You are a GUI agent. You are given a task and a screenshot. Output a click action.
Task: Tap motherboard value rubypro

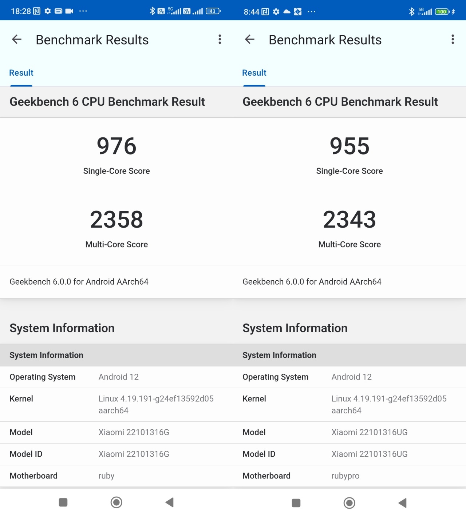pos(345,476)
